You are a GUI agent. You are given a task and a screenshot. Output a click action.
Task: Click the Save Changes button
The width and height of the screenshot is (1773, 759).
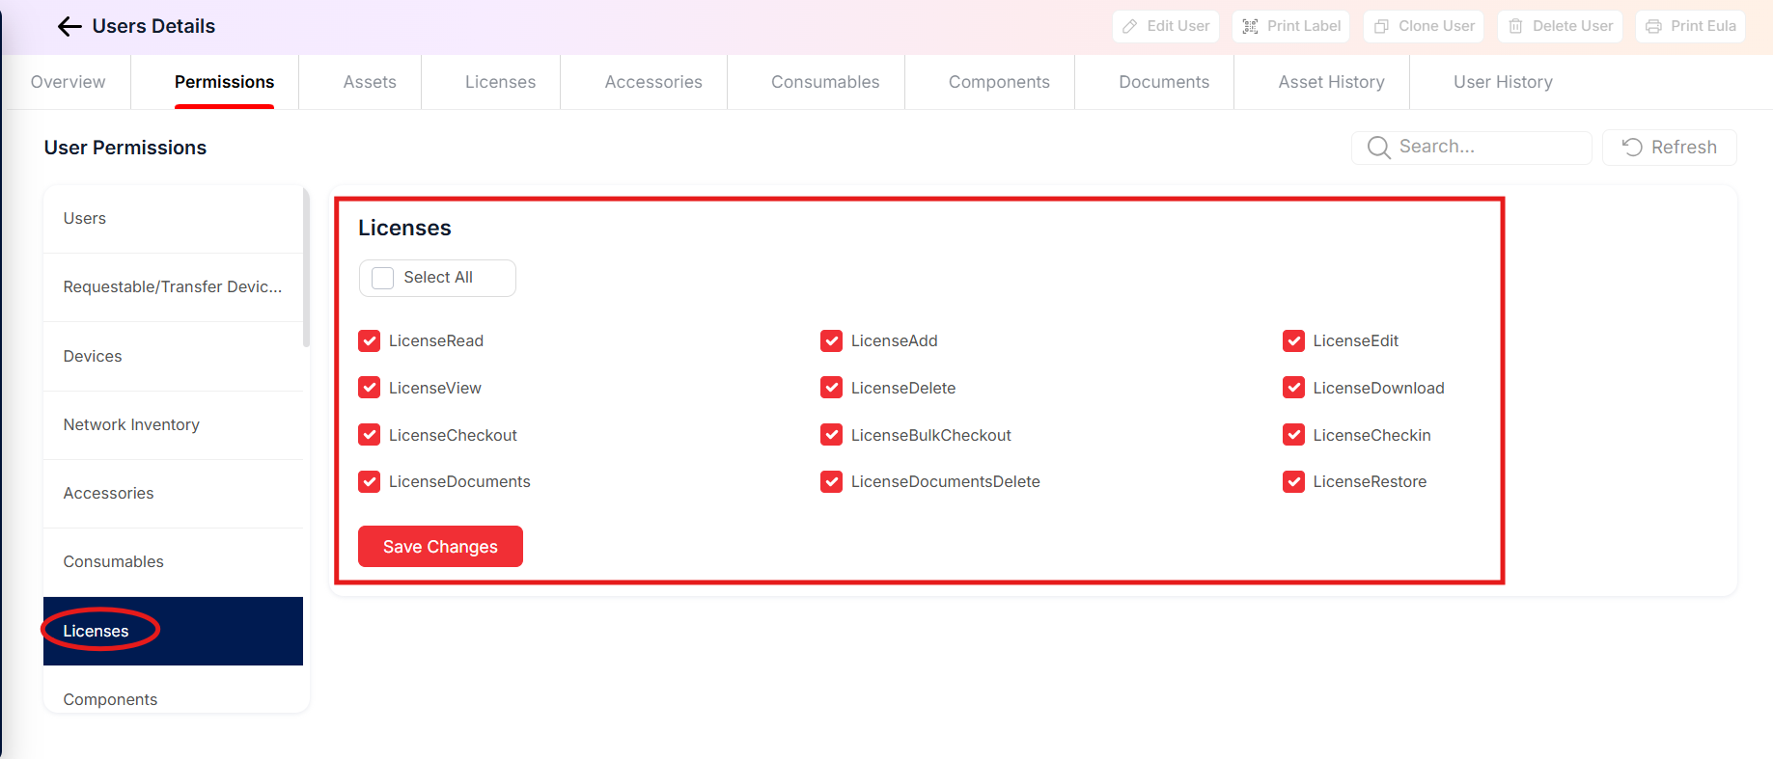point(440,547)
